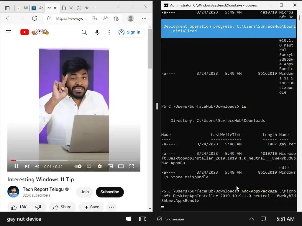Open the Edge tab actions menu icon
Screen dimensions: 302x226
(x=7, y=8)
